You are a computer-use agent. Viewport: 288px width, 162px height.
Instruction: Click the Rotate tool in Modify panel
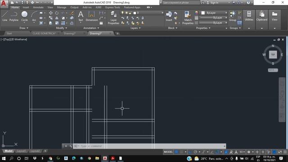tap(57, 13)
